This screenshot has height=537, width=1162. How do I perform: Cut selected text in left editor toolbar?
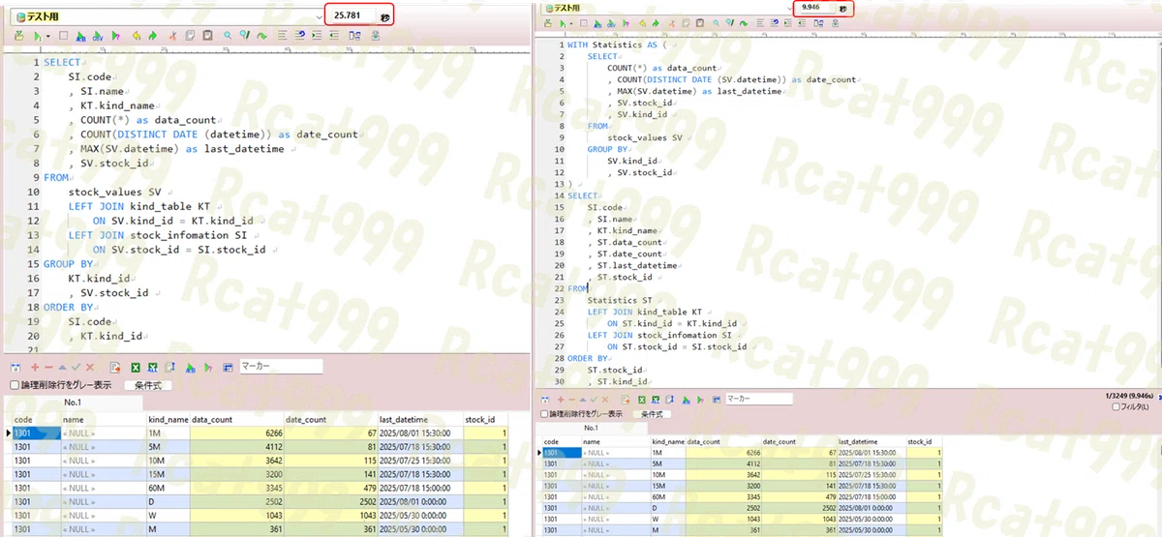(172, 37)
